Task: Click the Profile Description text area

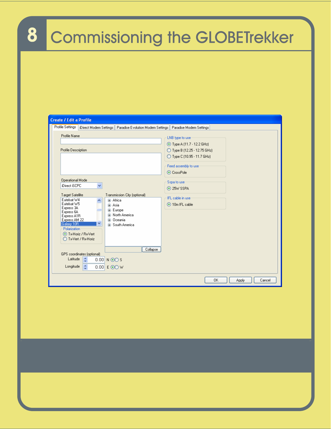Action: pos(111,164)
